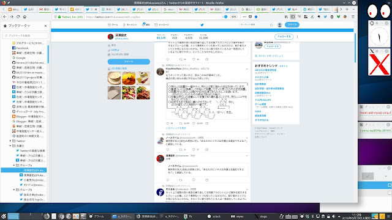392x220 pixels.
Task: Like the KissAholface retweet with heart icon
Action: (x=194, y=123)
